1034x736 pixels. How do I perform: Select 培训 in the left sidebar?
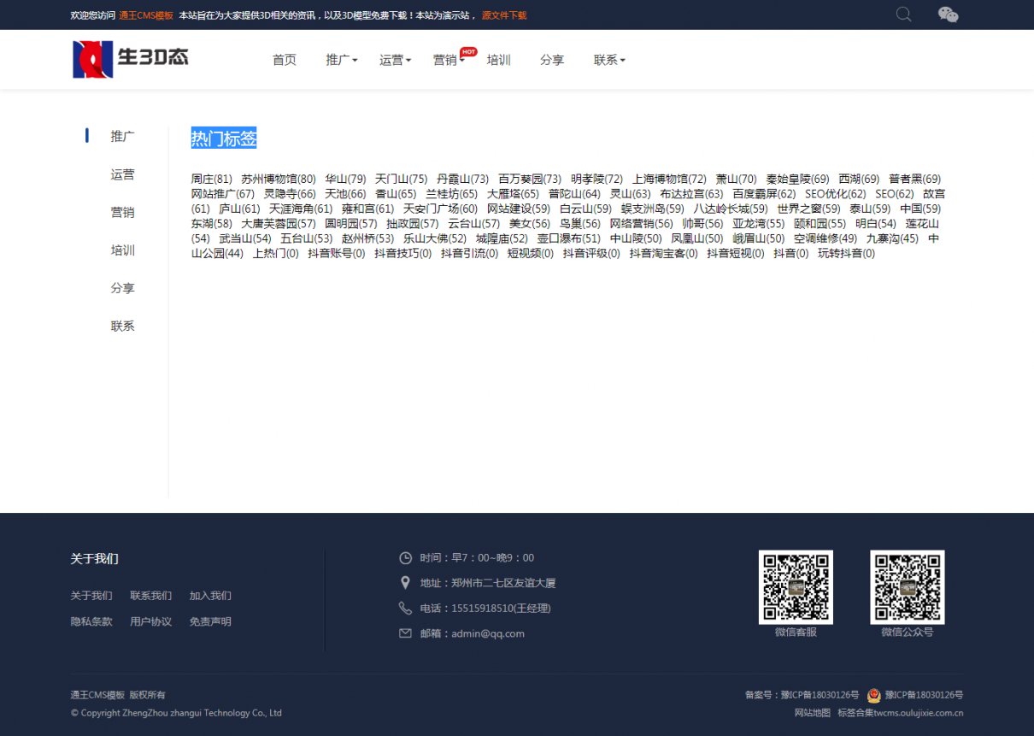122,250
